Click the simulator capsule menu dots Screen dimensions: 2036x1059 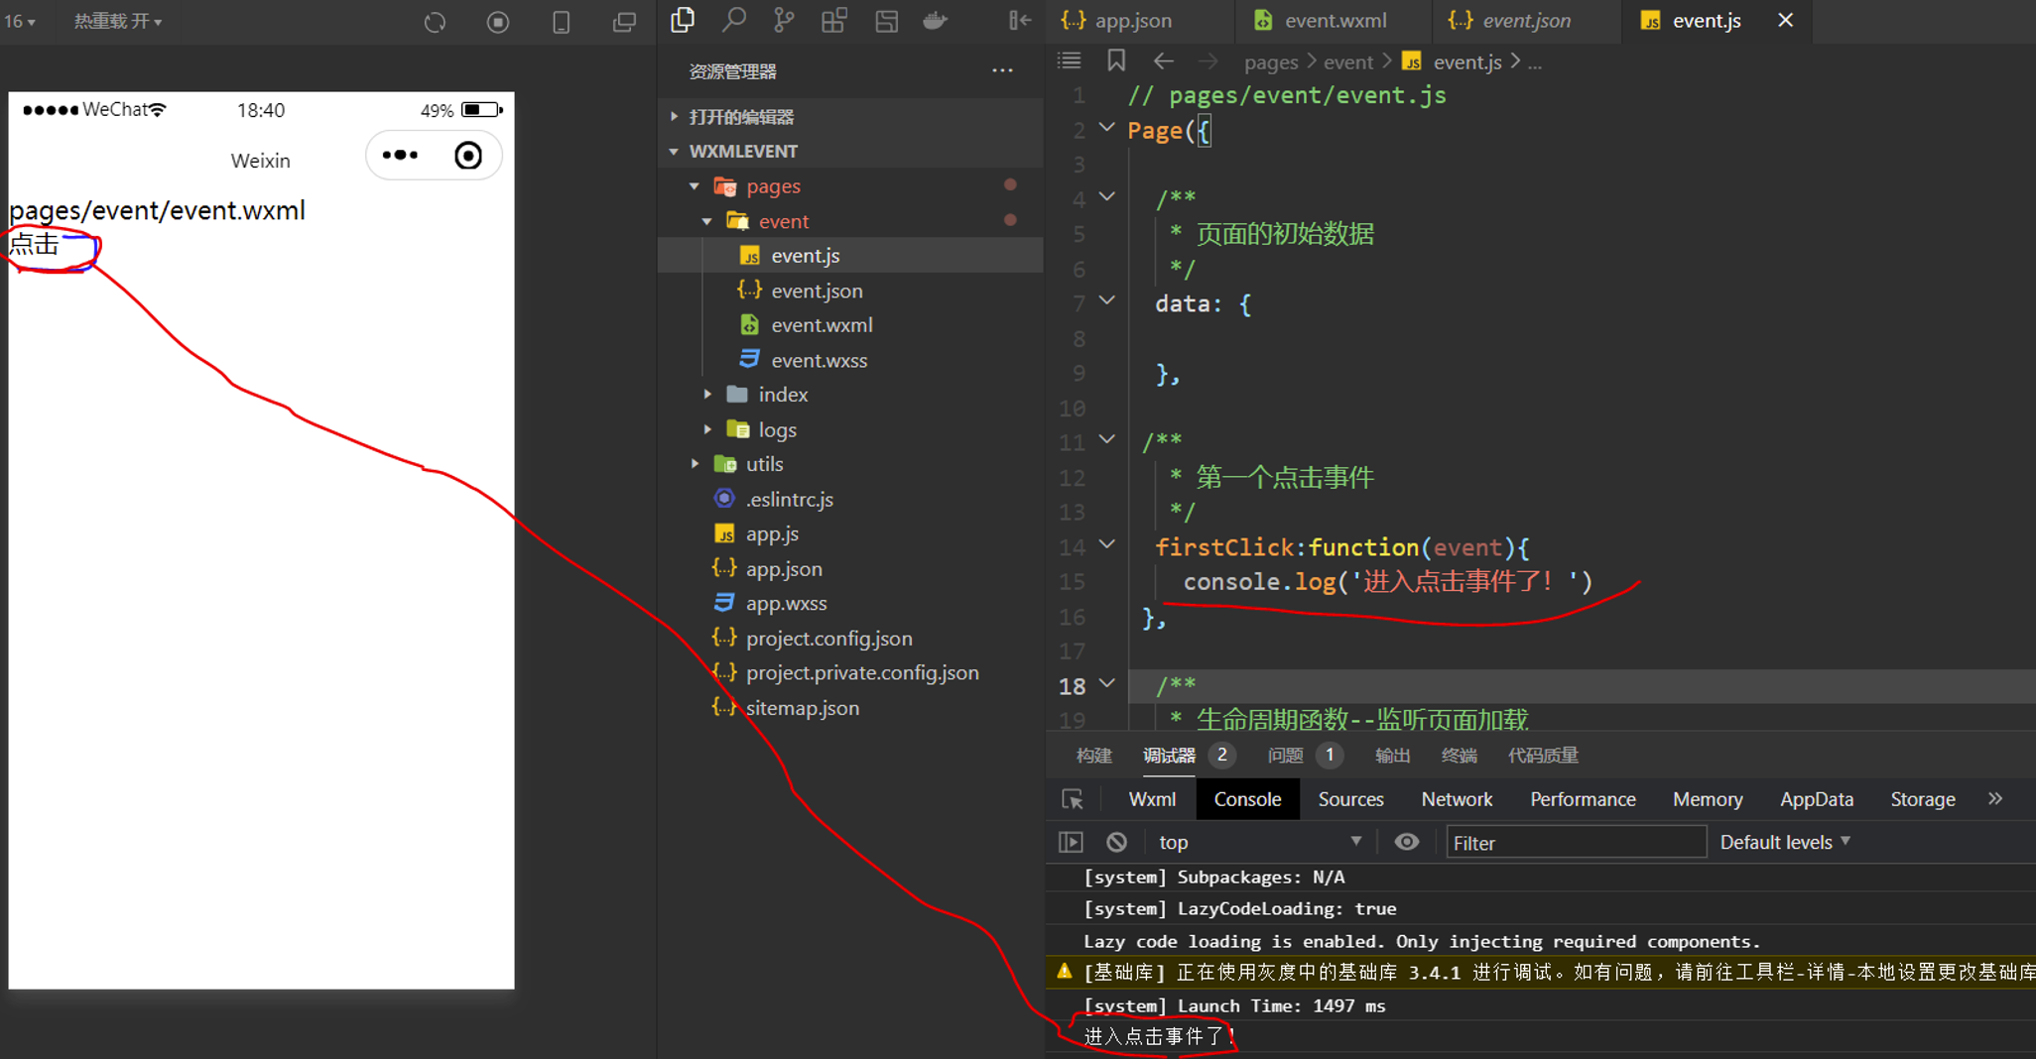coord(400,156)
